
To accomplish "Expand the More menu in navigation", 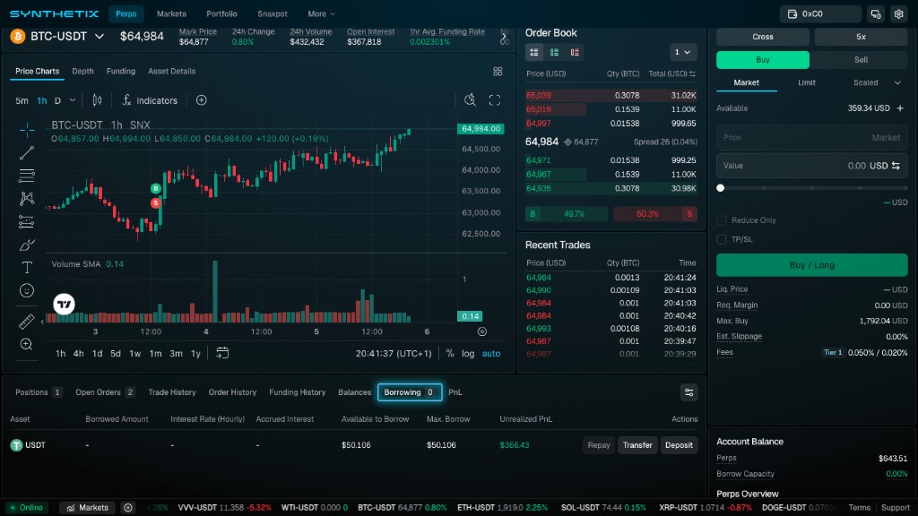I will click(322, 14).
